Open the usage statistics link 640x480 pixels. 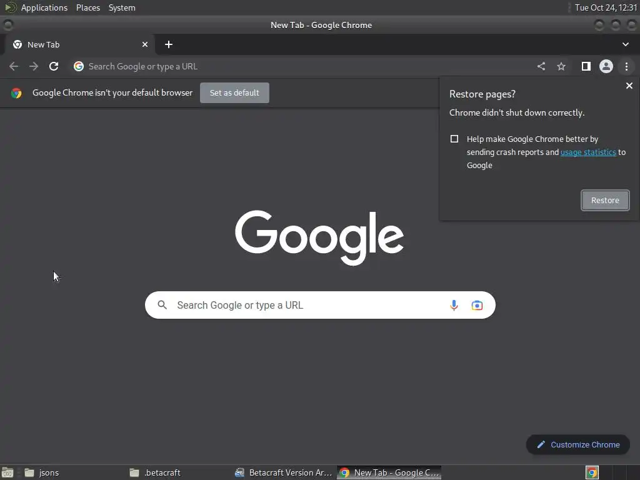point(588,152)
